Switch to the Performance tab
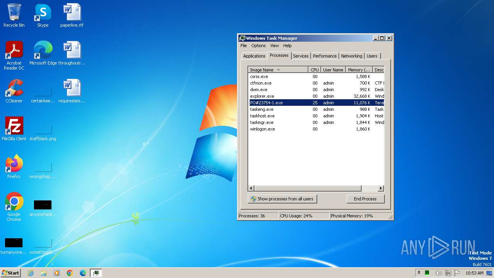The height and width of the screenshot is (278, 494). [325, 56]
